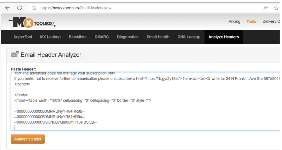Open the Pricing link
Viewport: 282px width, 150px height.
(x=234, y=22)
